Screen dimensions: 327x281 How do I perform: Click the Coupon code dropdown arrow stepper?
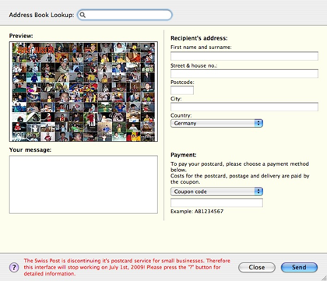[x=258, y=191]
